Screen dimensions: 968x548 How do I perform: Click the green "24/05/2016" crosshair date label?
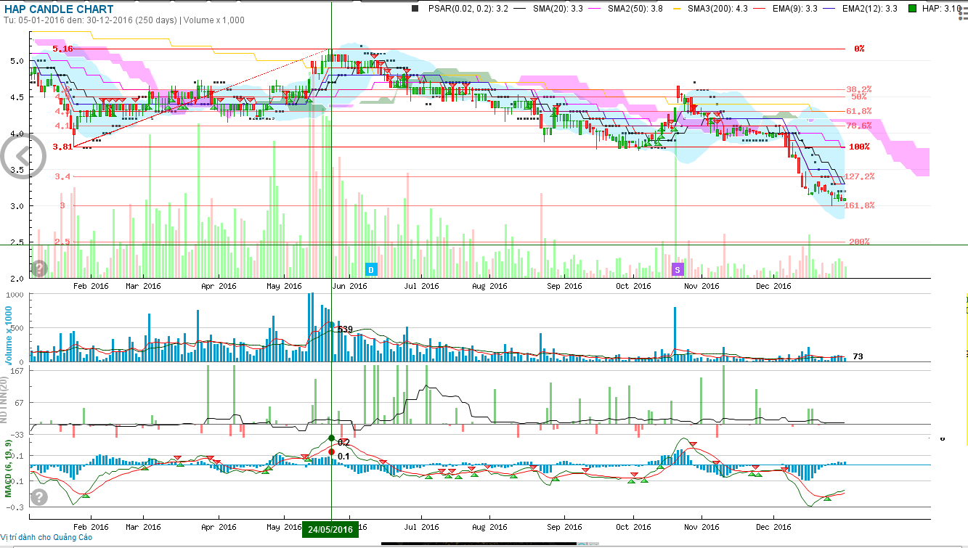pyautogui.click(x=330, y=530)
